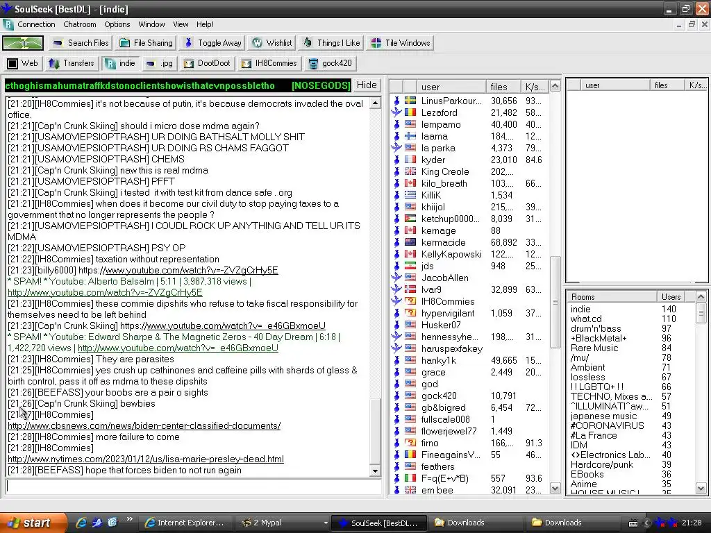Open Cap'n Crunk Skiing's youtube link

[x=235, y=326]
